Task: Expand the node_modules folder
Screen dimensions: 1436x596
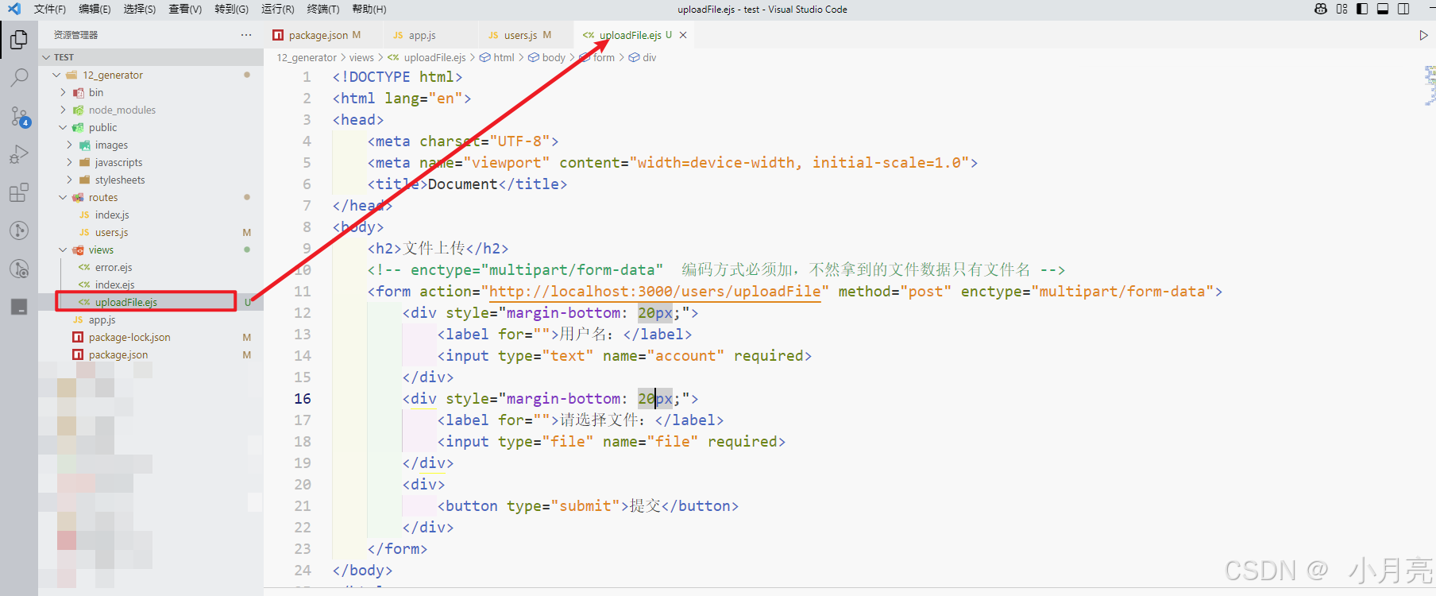Action: (63, 110)
